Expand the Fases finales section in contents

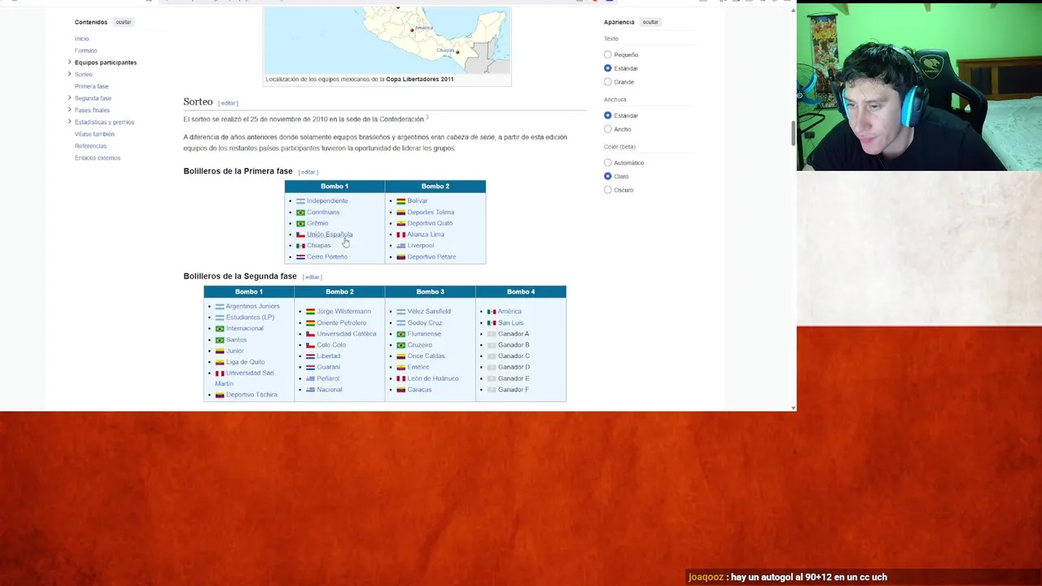click(x=69, y=110)
